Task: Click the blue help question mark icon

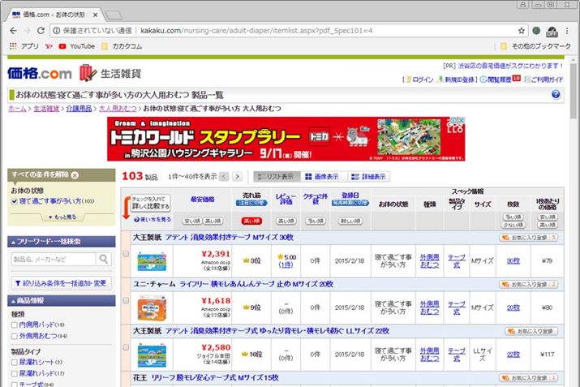Action: [x=555, y=94]
